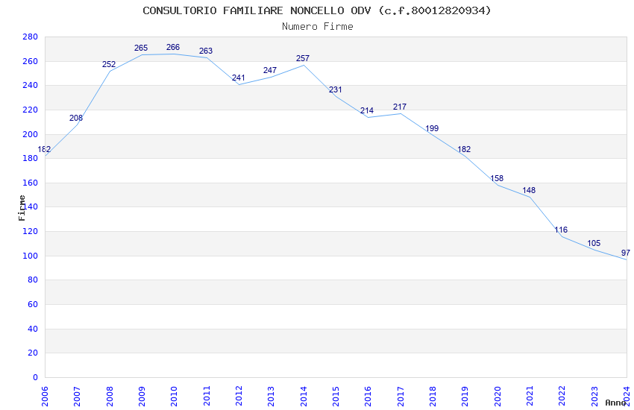Select the 199 data label
The image size is (634, 410).
(x=432, y=128)
